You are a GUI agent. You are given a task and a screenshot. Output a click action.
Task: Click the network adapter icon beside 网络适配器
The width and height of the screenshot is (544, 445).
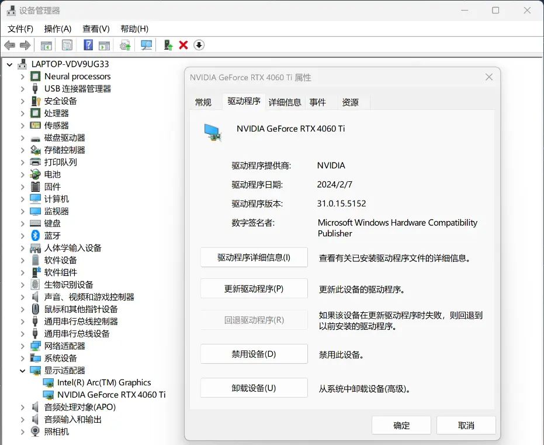(x=36, y=346)
